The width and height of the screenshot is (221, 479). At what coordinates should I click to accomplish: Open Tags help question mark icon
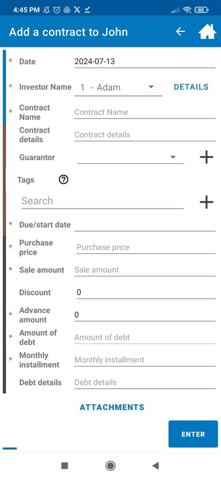coord(63,180)
